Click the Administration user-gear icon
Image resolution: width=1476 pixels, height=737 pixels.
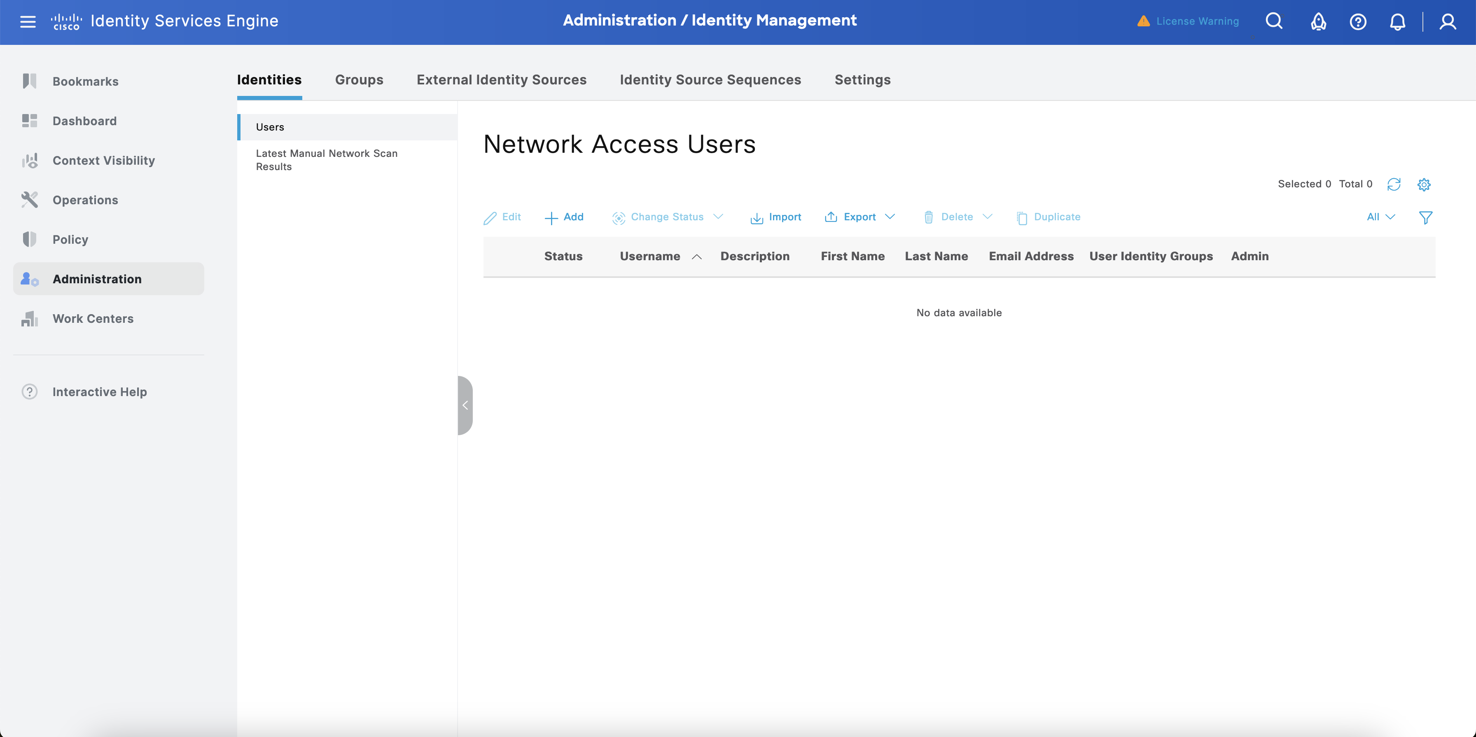29,279
